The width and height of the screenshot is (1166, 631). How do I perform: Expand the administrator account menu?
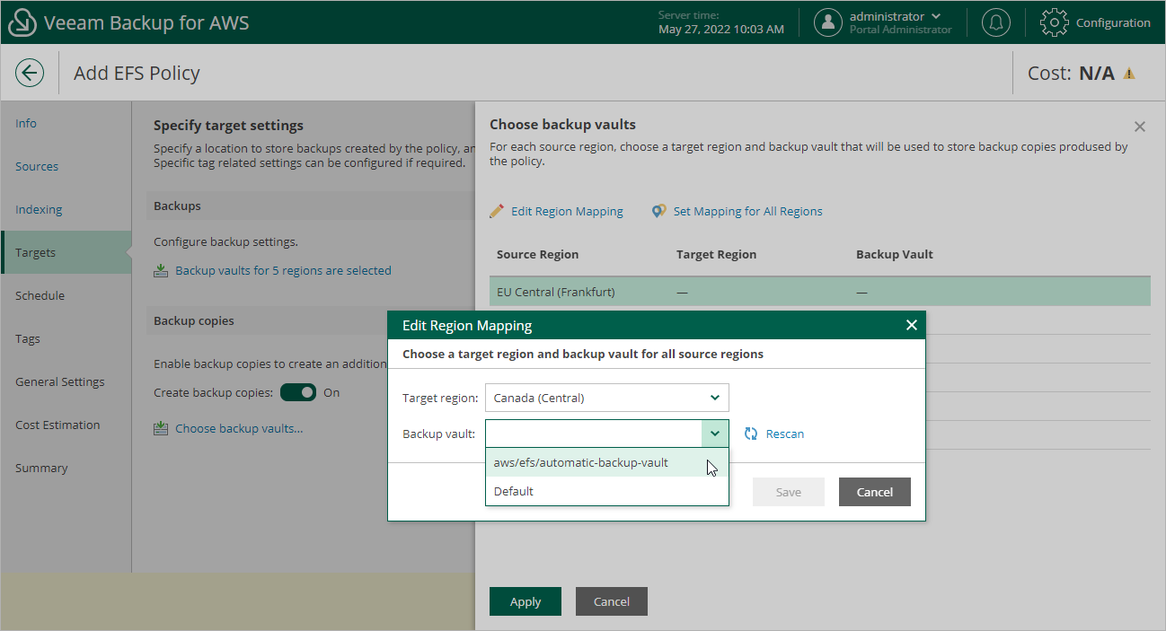(937, 16)
